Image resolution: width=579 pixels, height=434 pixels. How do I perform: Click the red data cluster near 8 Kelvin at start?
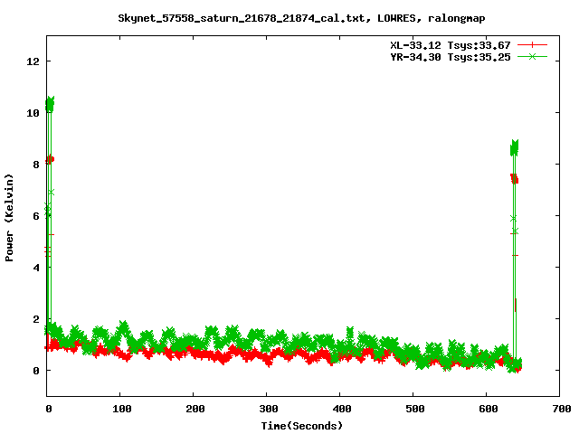click(50, 159)
